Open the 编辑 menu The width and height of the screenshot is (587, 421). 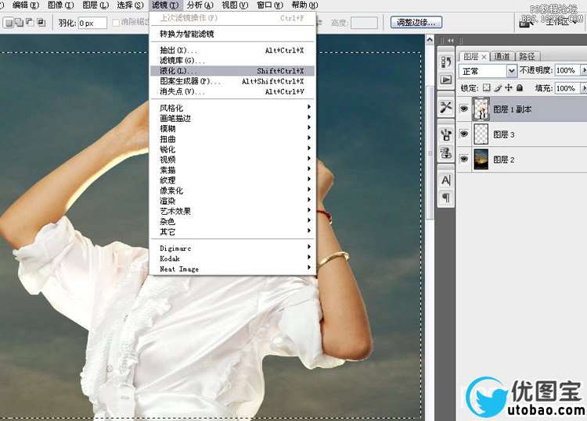[25, 5]
